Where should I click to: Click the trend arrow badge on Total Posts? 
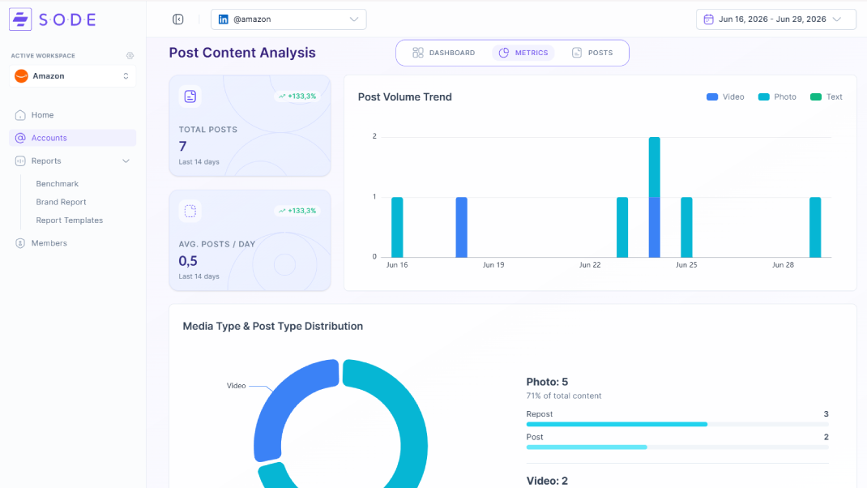[x=297, y=96]
